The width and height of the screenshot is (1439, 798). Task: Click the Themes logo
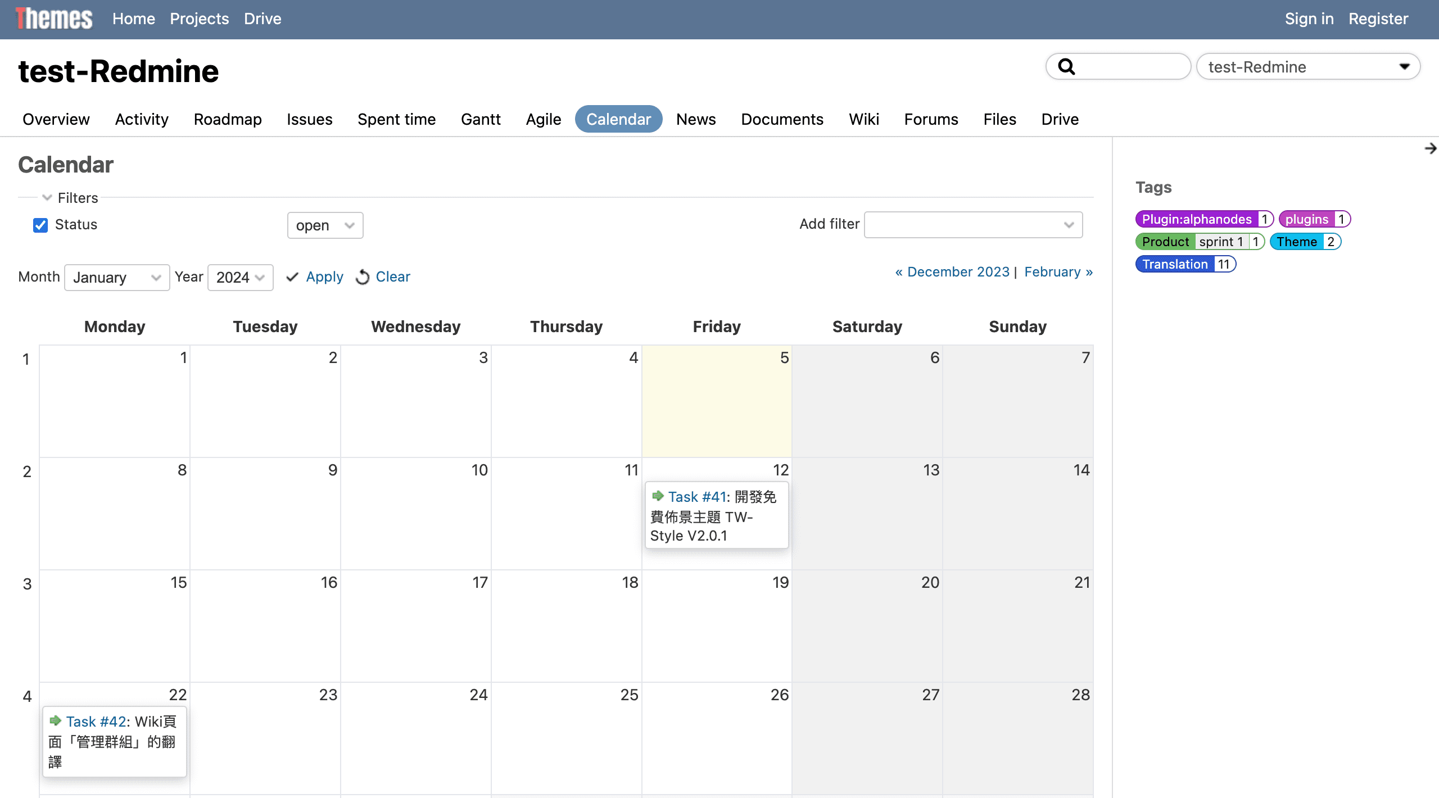click(54, 19)
